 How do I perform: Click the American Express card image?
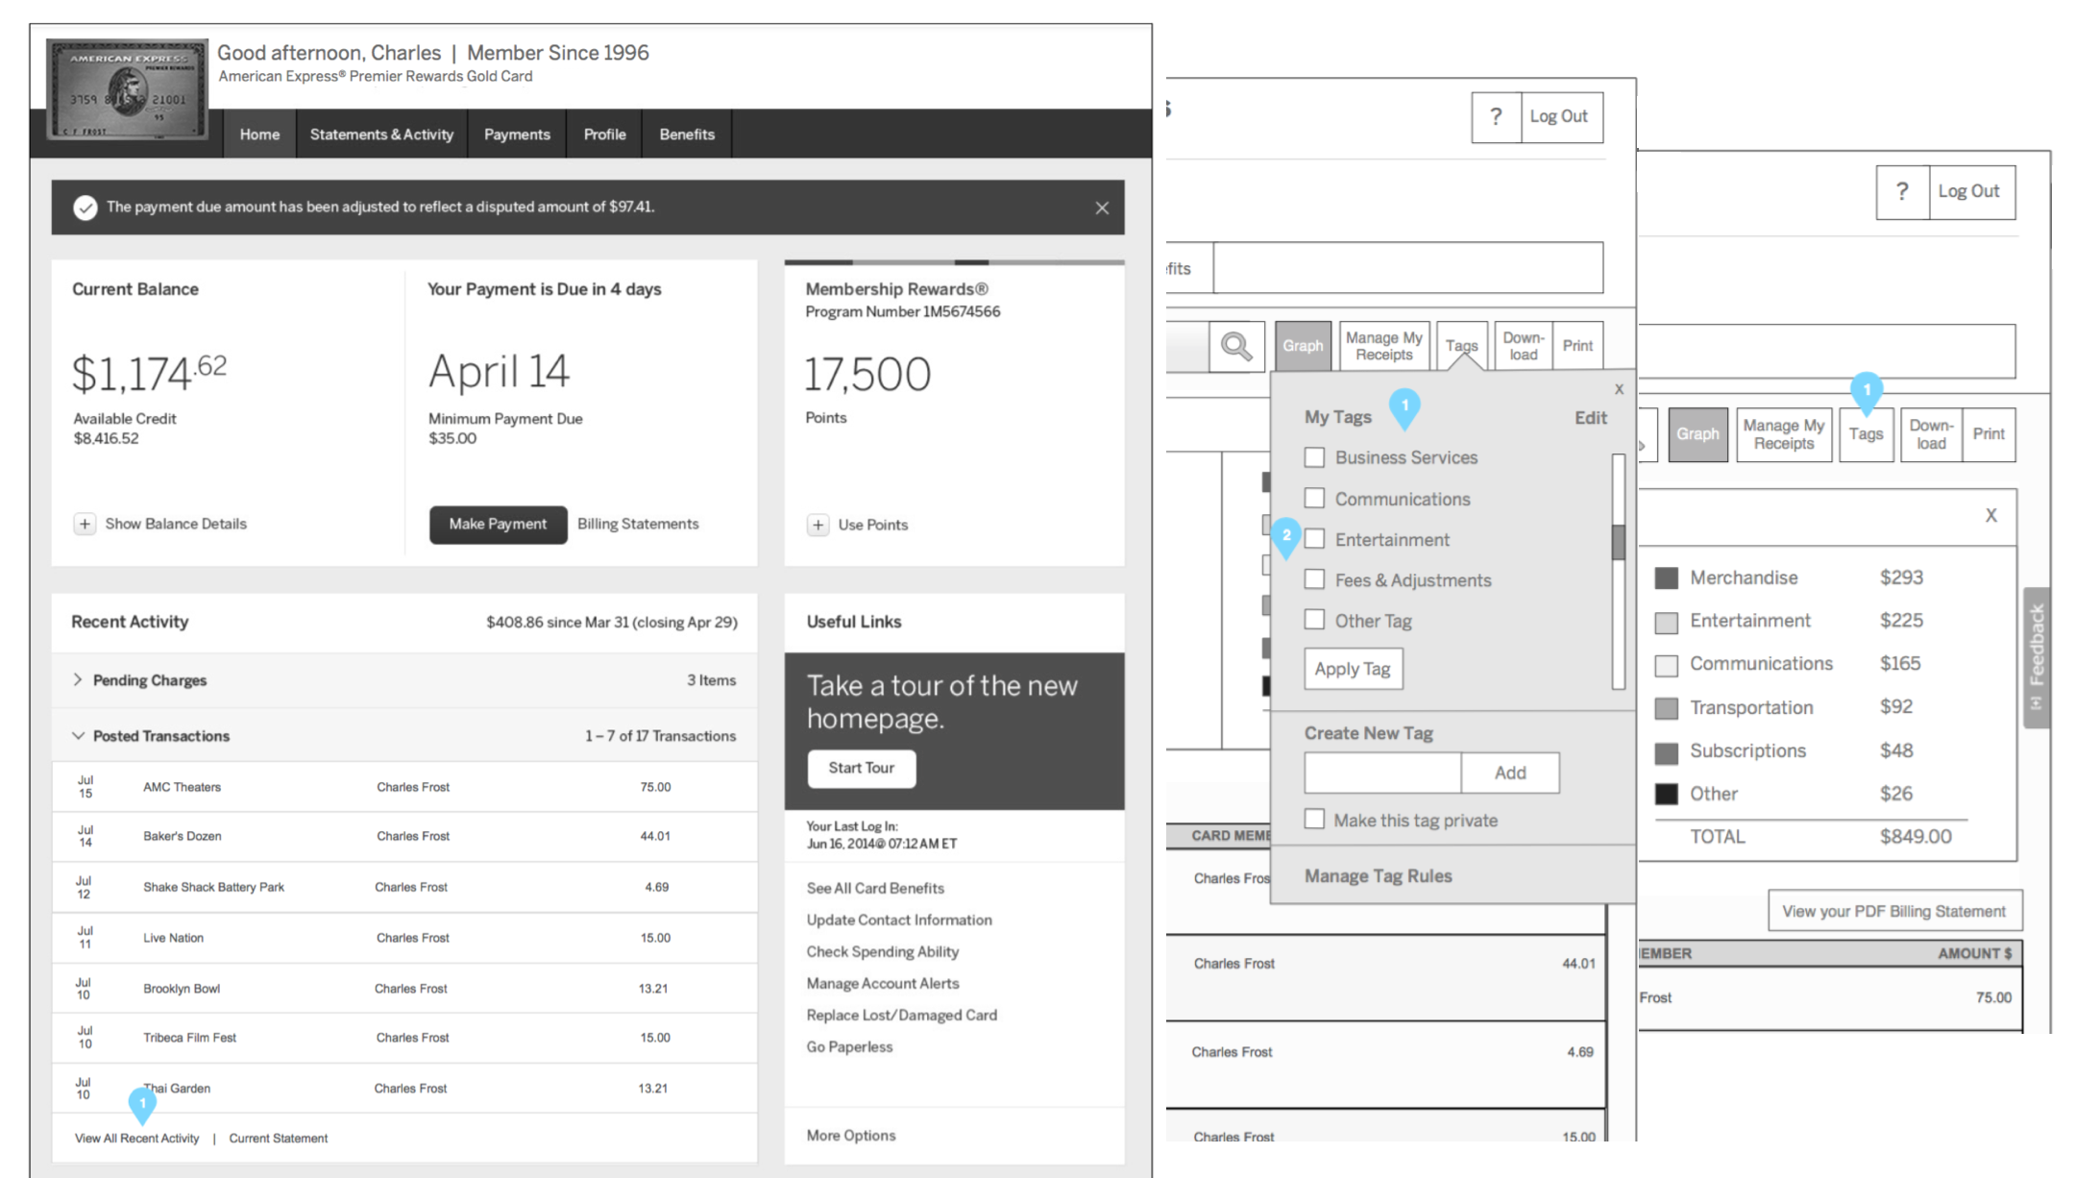coord(127,89)
